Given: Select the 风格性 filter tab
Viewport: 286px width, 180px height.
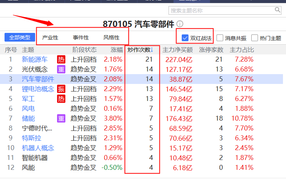Looking at the screenshot, I should pos(111,38).
